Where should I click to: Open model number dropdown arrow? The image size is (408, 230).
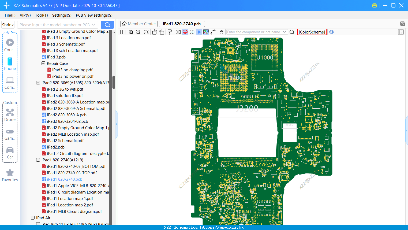click(93, 25)
